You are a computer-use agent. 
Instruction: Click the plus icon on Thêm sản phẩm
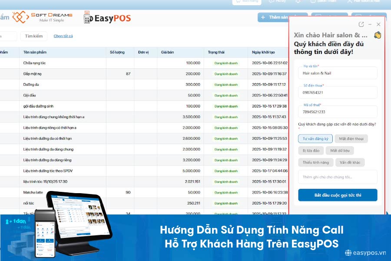[262, 17]
